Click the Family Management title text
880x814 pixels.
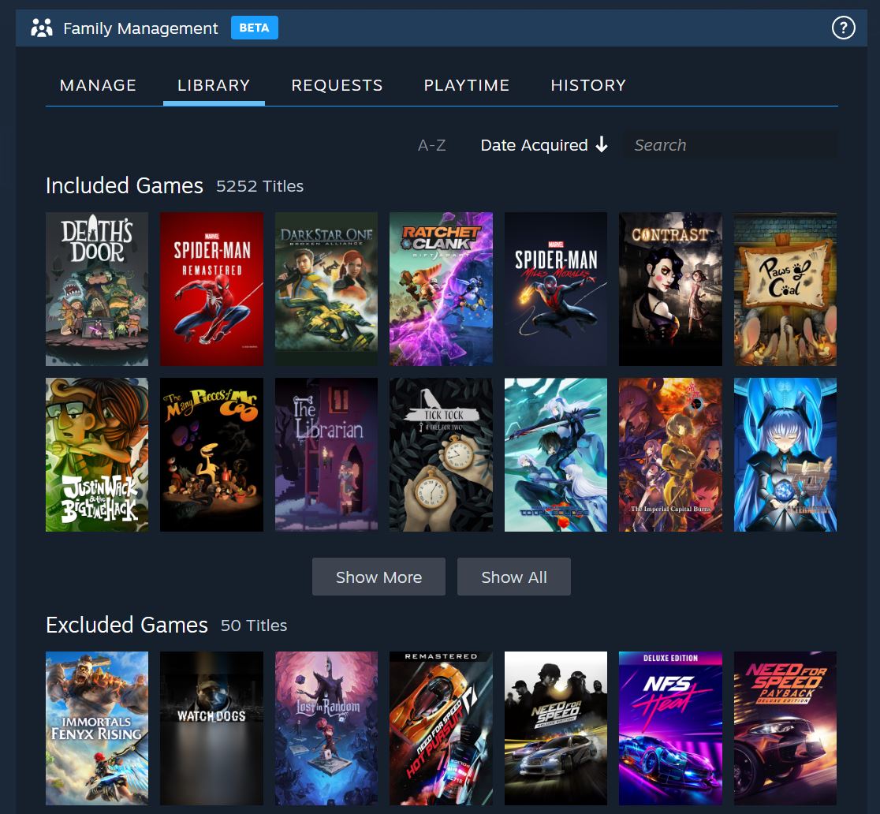(140, 28)
